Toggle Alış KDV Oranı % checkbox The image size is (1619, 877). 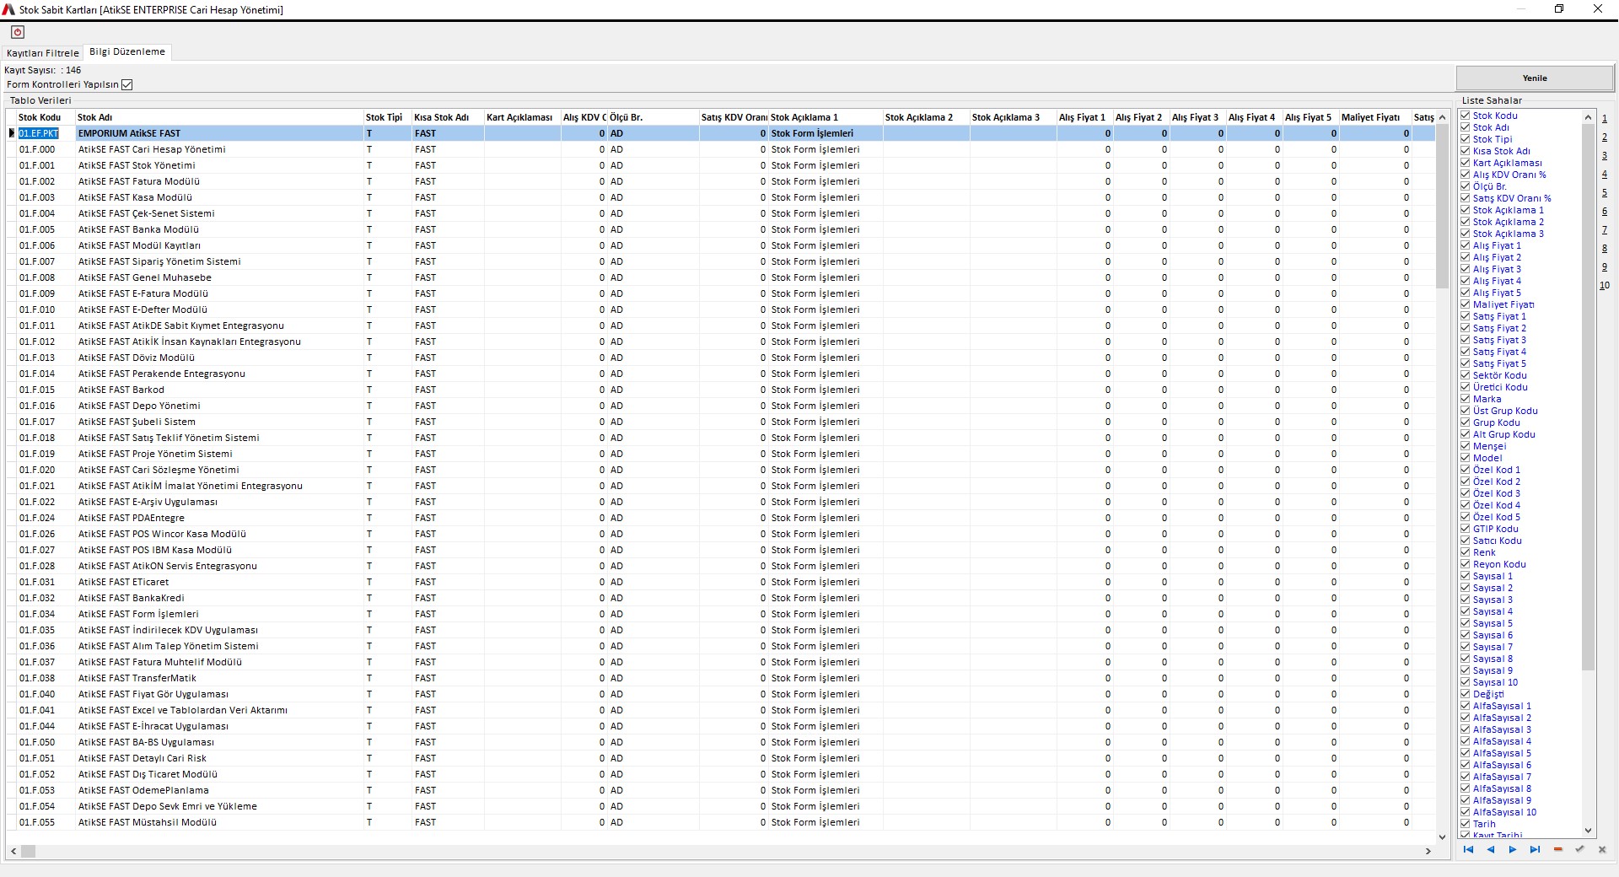(x=1466, y=175)
